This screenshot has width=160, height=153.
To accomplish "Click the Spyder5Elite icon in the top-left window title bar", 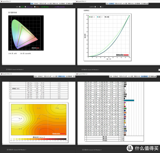I will [x=1, y=1].
